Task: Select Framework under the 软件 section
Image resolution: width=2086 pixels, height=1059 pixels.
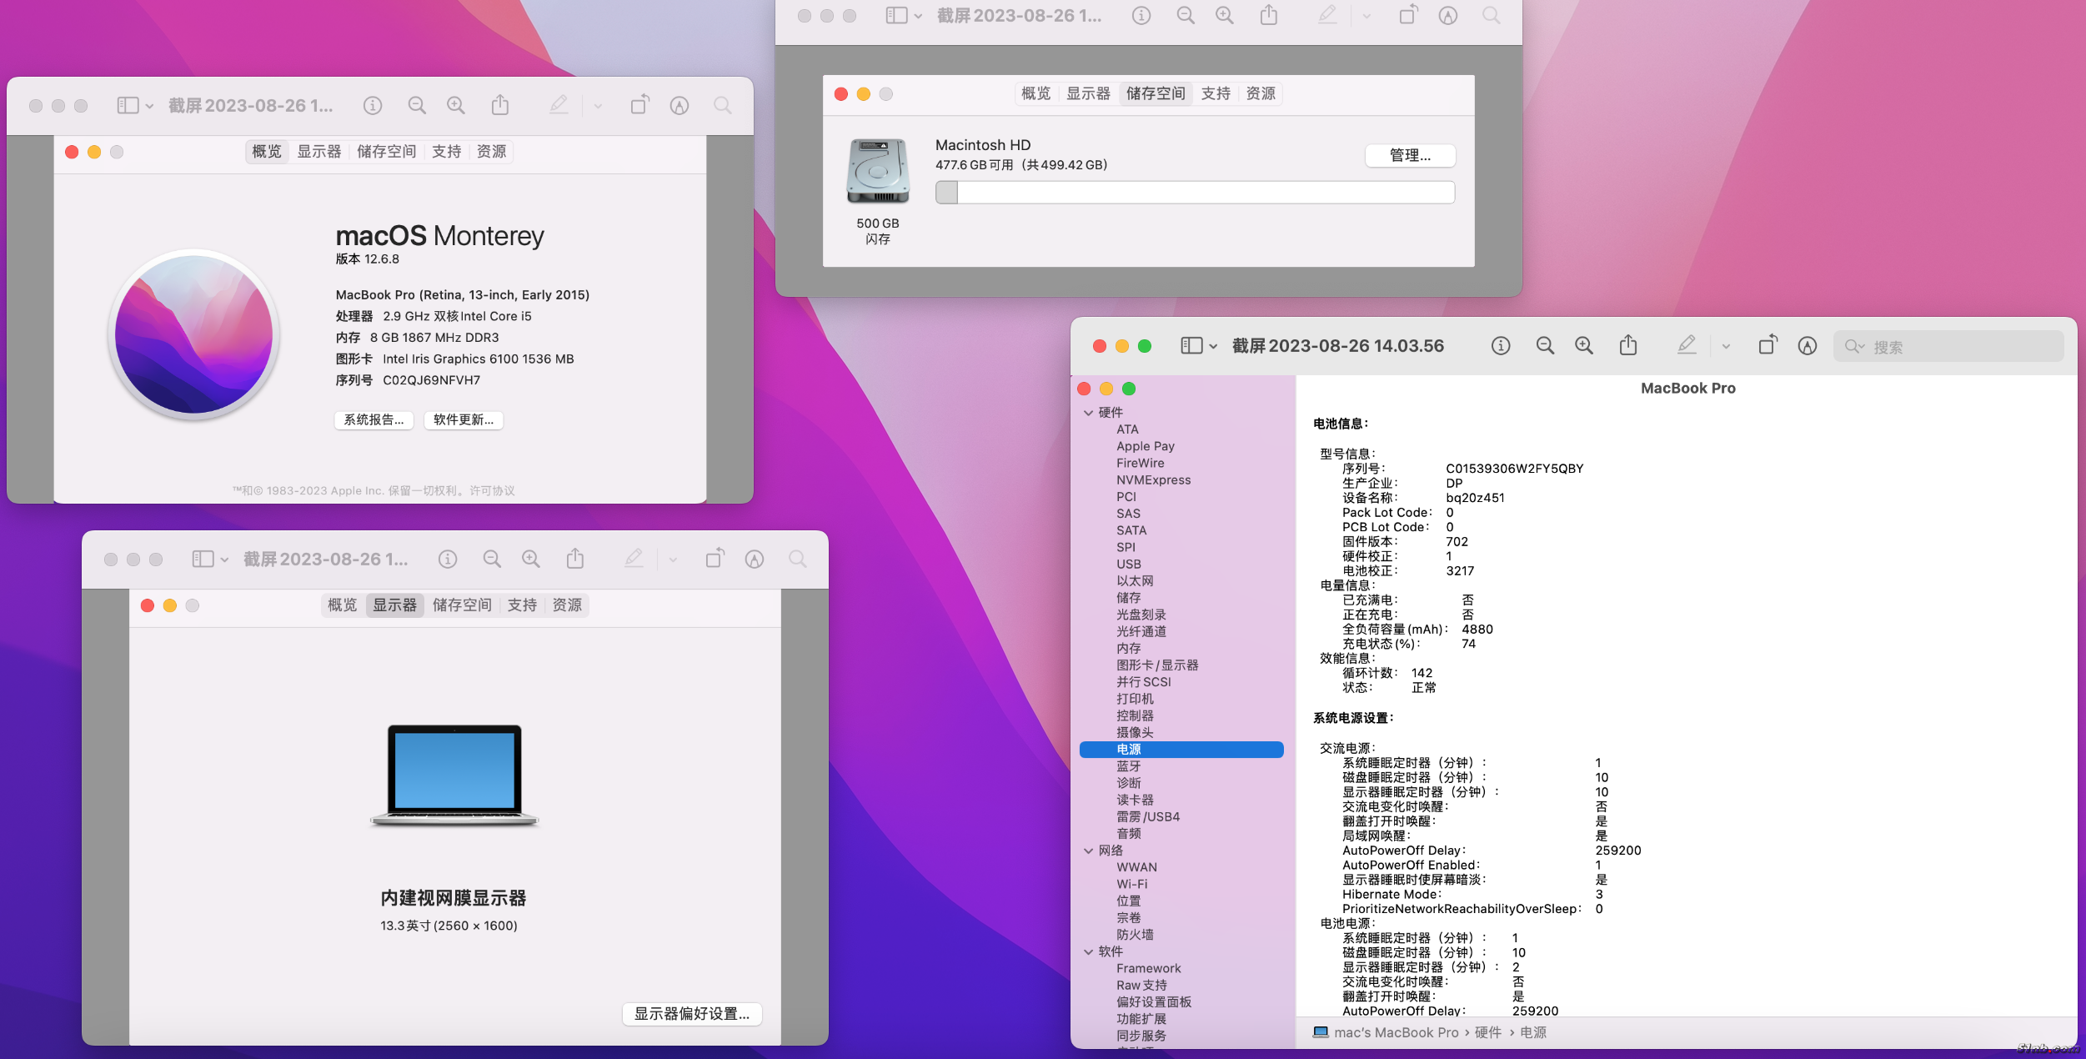Action: 1149,969
